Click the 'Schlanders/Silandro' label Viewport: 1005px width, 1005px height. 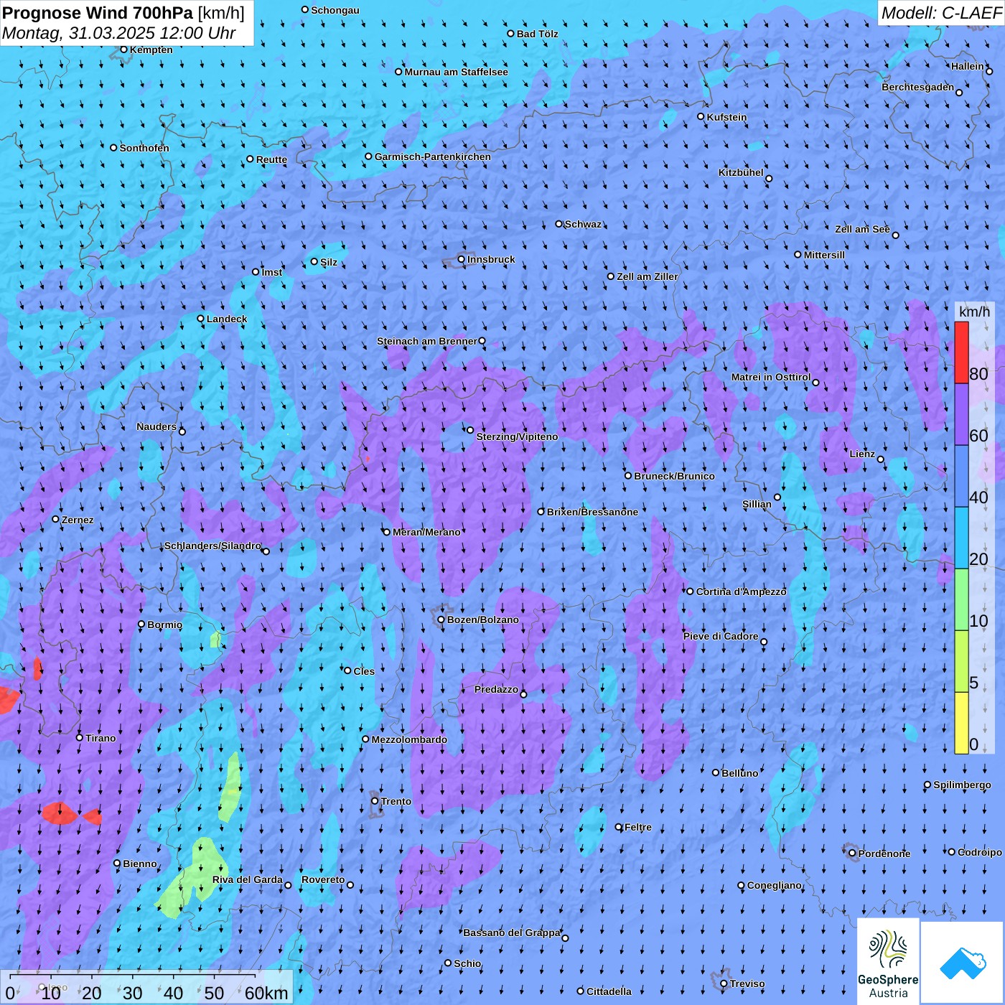click(x=212, y=546)
